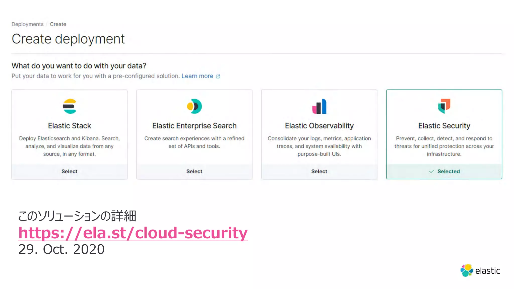Click the Elastic Observability card title
Screen dimensions: 514x289
coord(319,126)
